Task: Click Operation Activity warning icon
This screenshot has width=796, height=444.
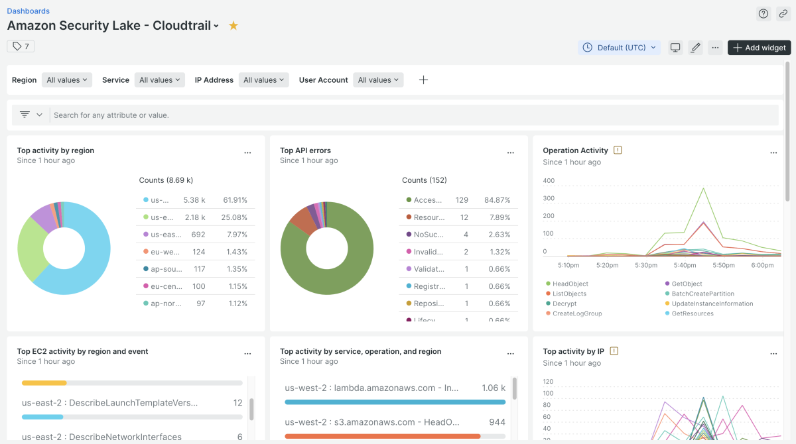Action: click(618, 150)
